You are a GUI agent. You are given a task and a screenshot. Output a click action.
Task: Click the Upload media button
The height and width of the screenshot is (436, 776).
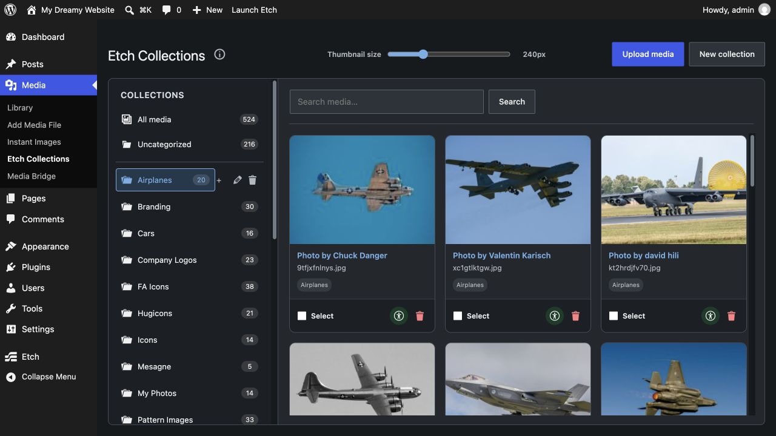[x=648, y=54]
